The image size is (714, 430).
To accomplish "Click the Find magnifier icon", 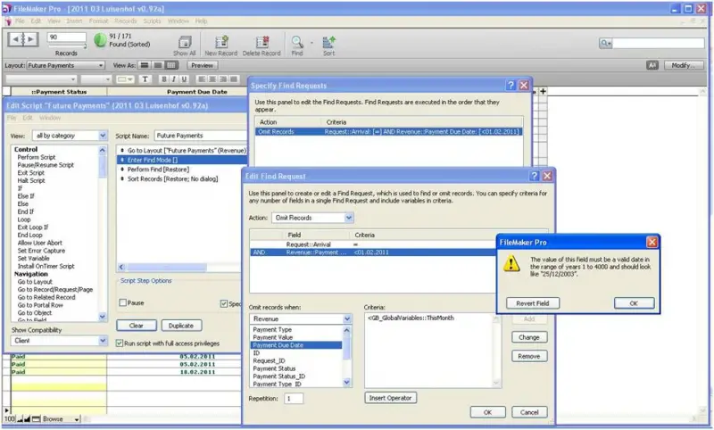I will [x=297, y=42].
